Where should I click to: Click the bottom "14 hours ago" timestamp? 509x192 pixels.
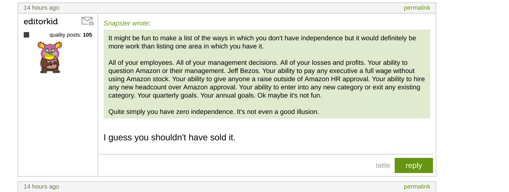(x=41, y=187)
